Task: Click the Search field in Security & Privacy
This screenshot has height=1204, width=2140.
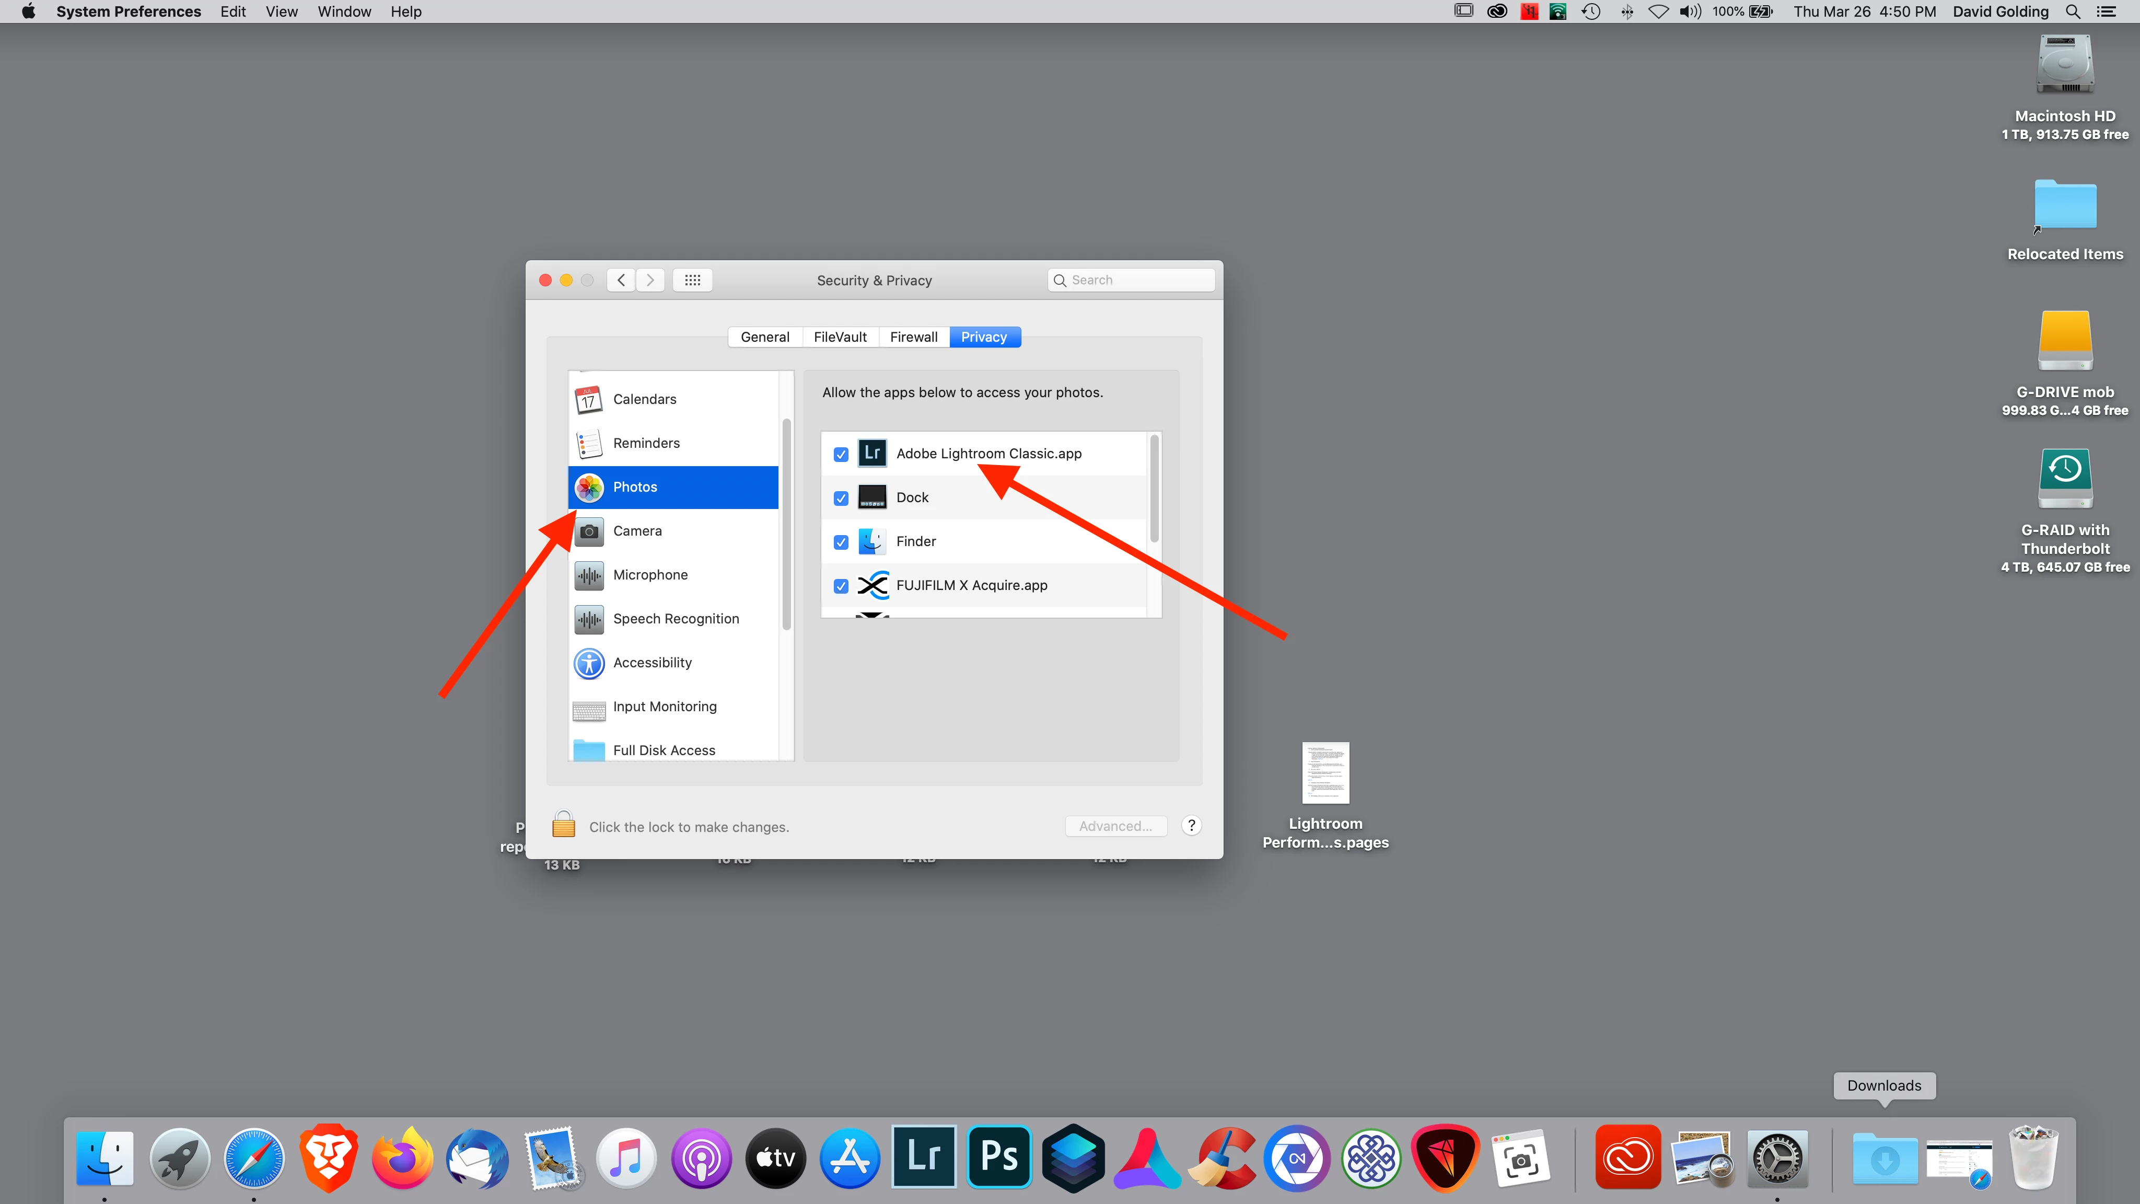Action: [1138, 280]
